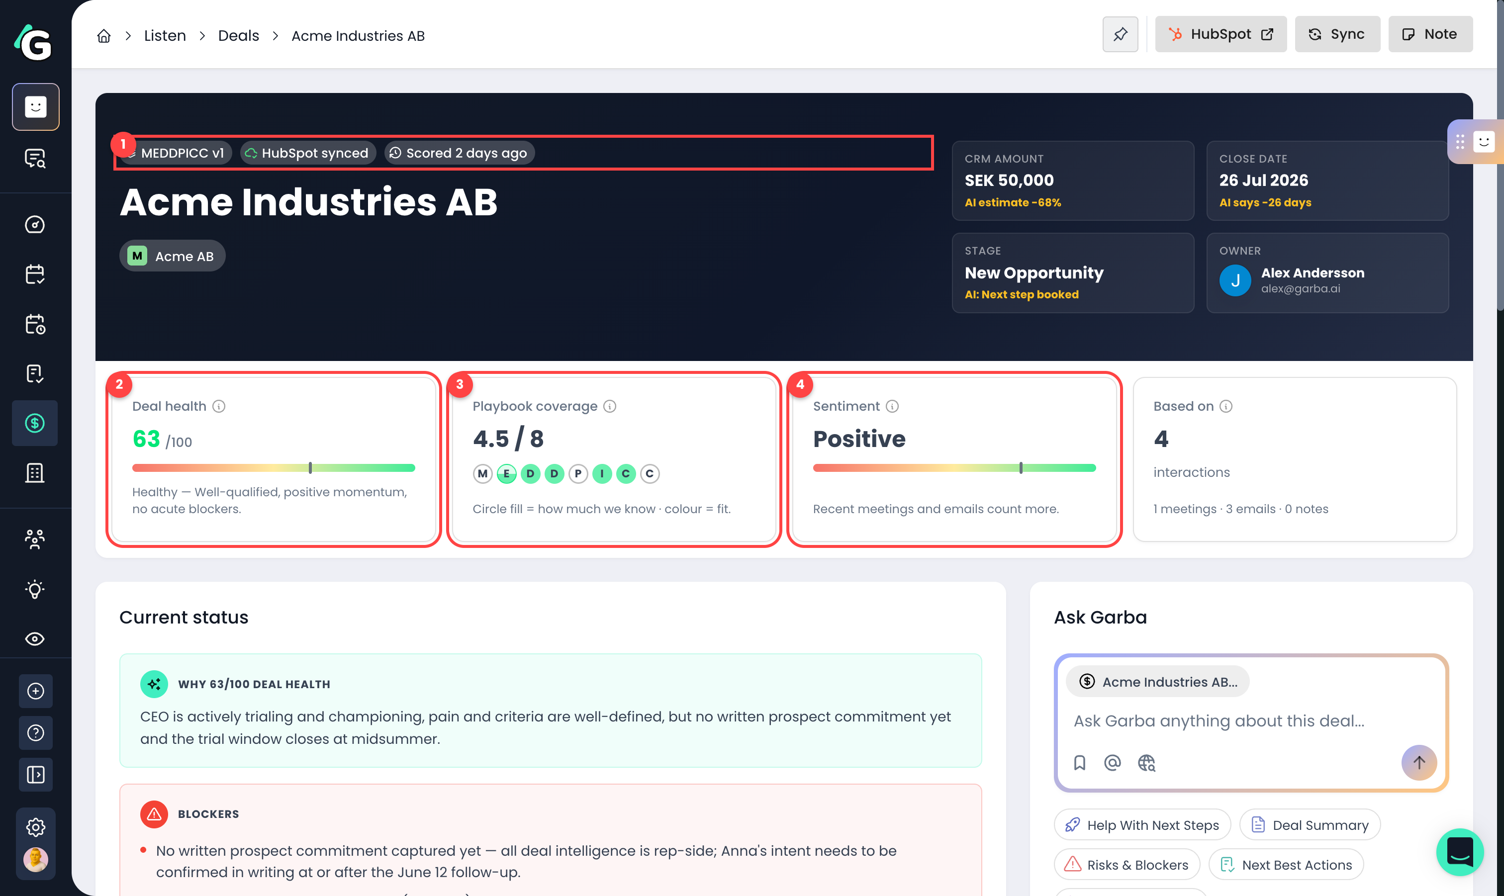Focus the Ask Garba input field
This screenshot has height=896, width=1504.
(x=1250, y=721)
